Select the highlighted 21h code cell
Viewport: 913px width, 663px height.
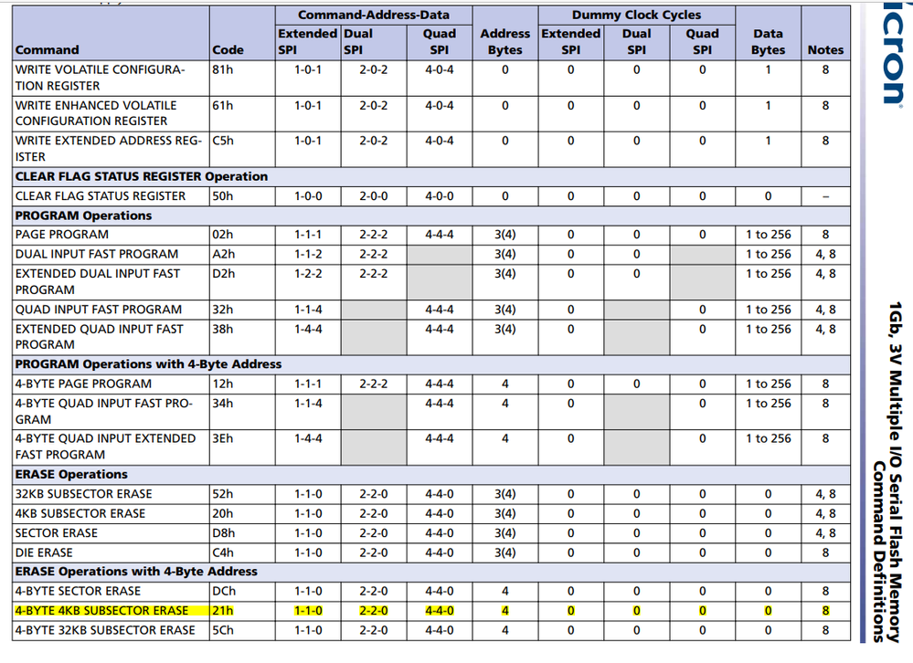coord(242,611)
